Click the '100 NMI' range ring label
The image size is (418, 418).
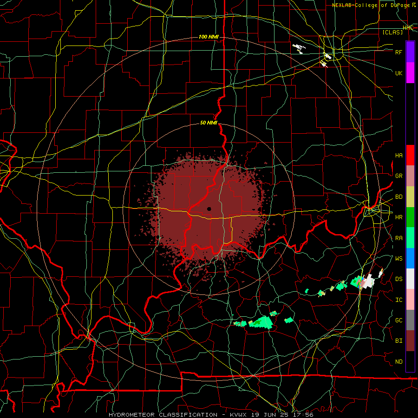coord(209,37)
